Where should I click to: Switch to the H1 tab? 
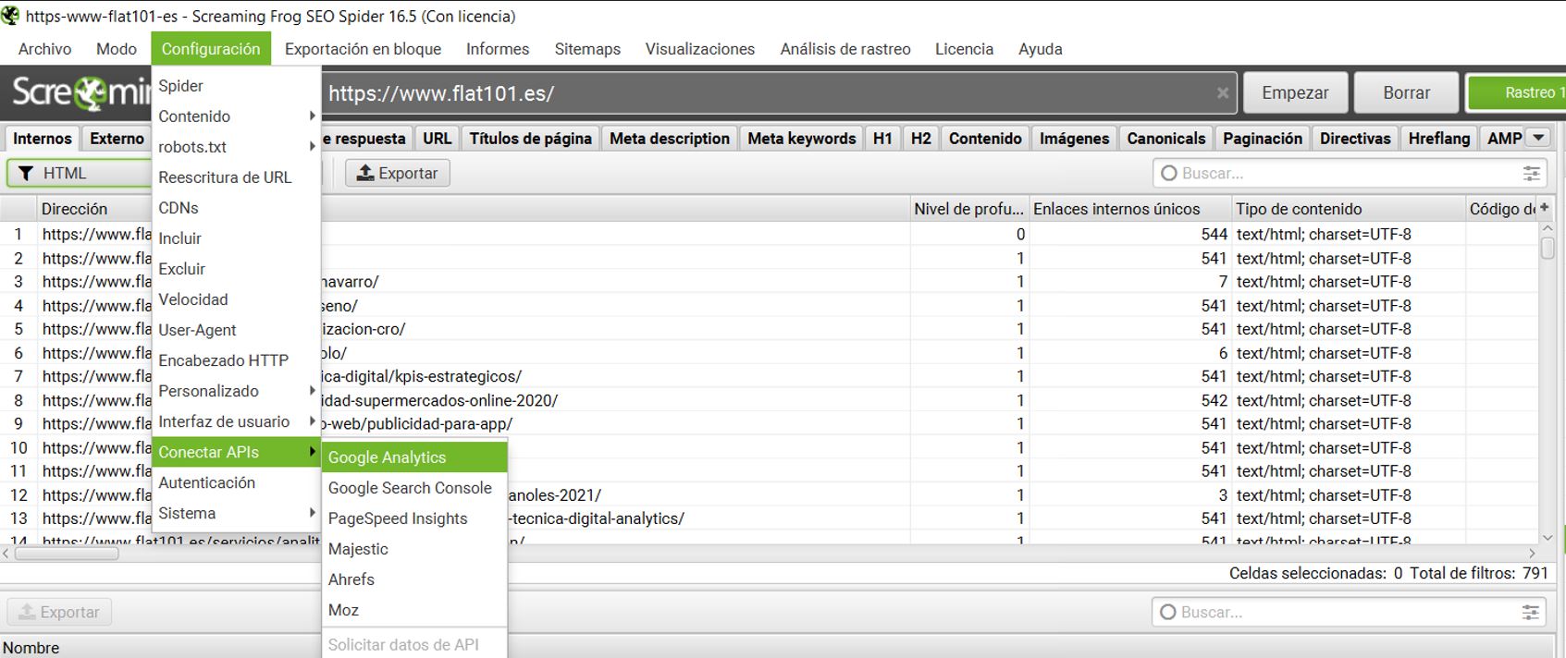(x=882, y=138)
